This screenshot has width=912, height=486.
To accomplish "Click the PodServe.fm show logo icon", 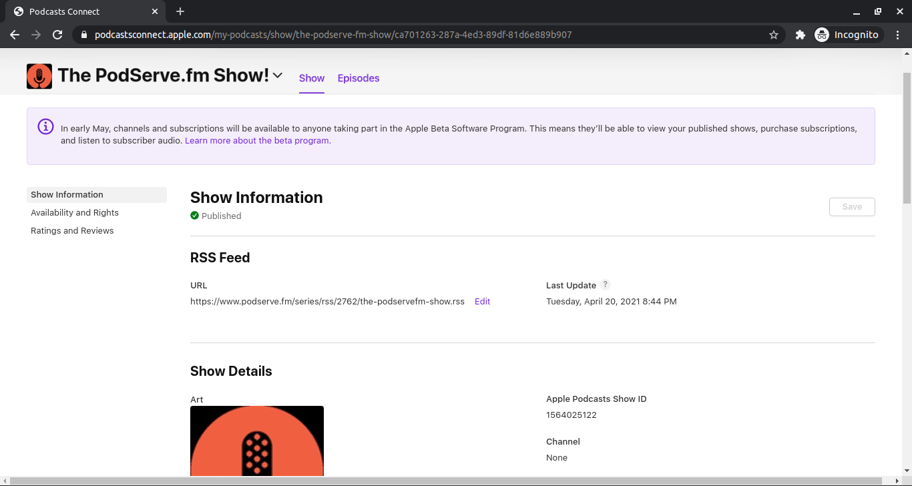I will [x=39, y=76].
